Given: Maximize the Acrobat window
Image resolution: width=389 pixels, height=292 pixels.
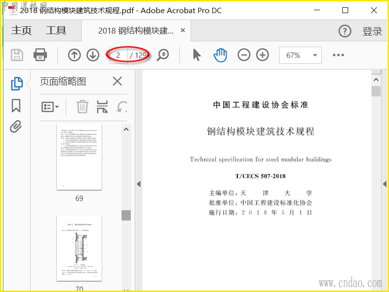Looking at the screenshot, I should click(x=345, y=10).
